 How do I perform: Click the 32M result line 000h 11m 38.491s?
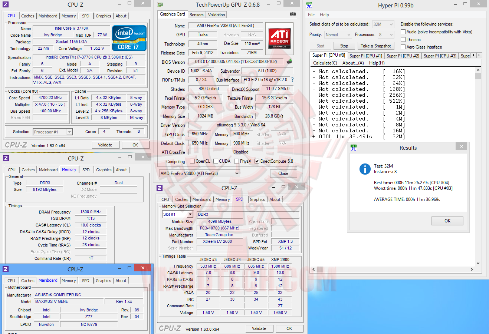point(359,136)
